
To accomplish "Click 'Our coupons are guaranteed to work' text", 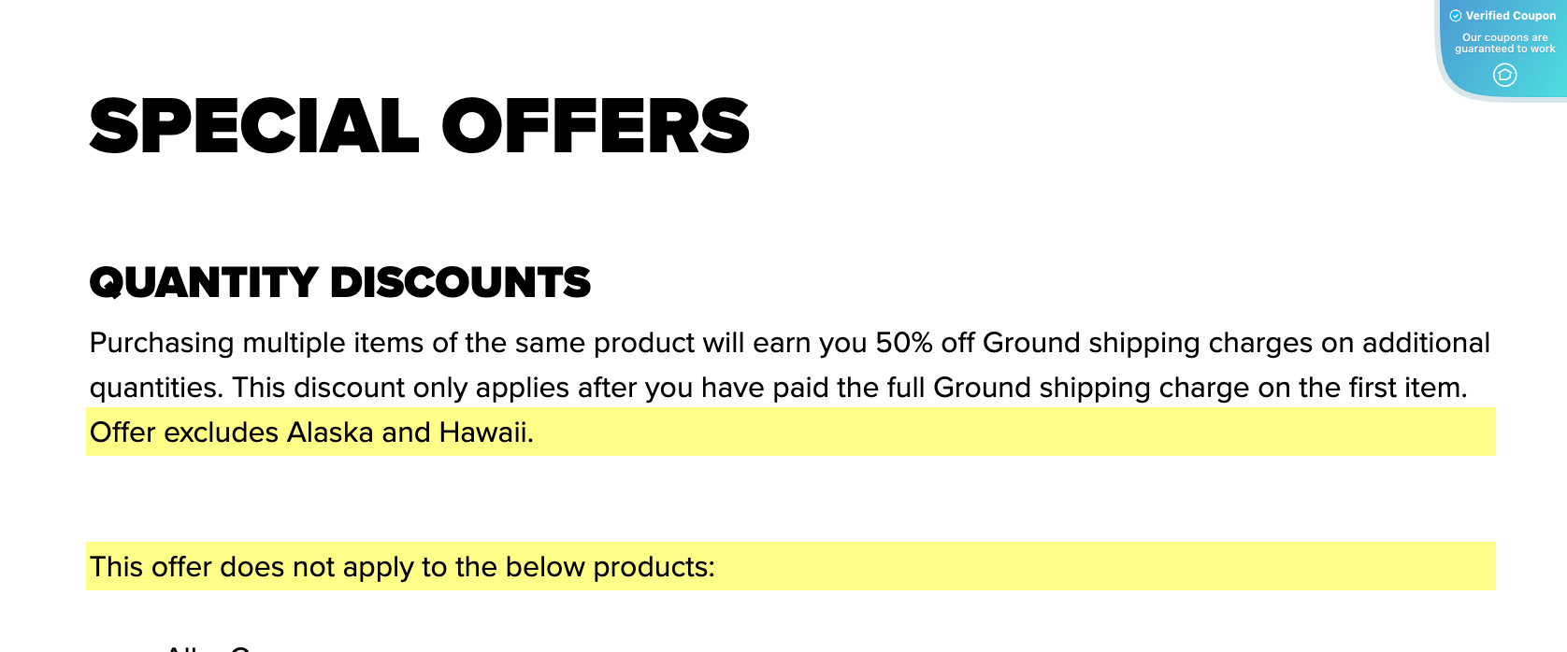I will tap(1504, 41).
